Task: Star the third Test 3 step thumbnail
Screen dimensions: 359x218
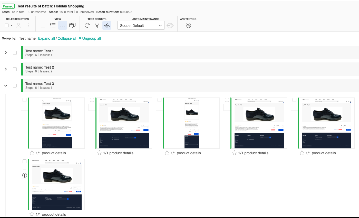Action: pos(167,153)
